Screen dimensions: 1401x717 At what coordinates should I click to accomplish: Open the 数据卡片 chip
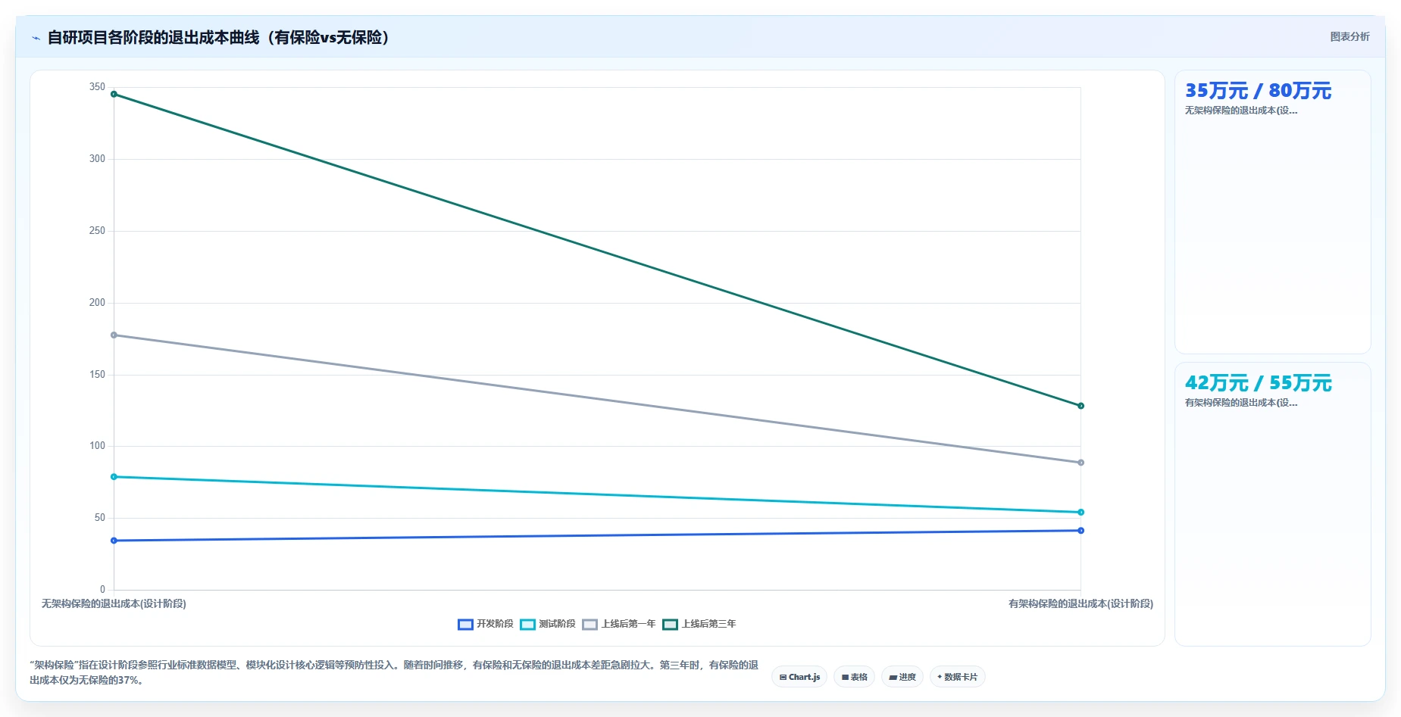coord(958,677)
